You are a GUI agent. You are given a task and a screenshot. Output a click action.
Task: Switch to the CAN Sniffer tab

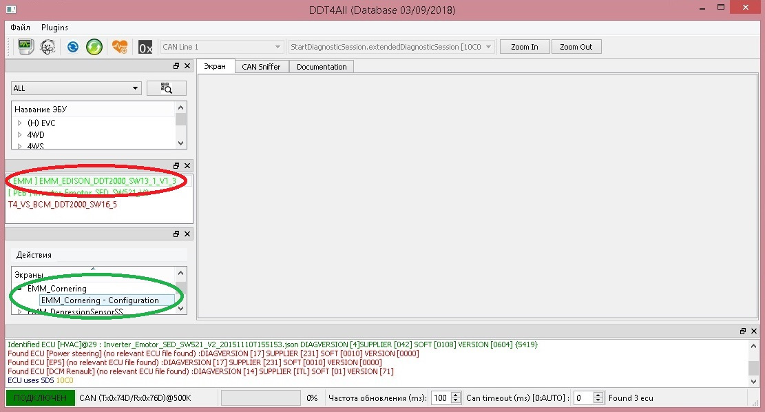click(261, 67)
